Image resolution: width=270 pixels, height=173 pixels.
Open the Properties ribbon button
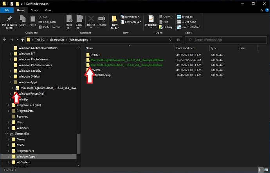click(151, 22)
